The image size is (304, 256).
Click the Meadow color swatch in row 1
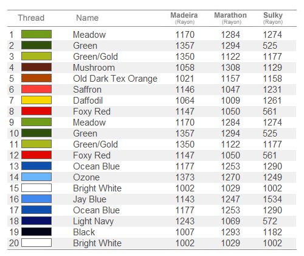(36, 34)
